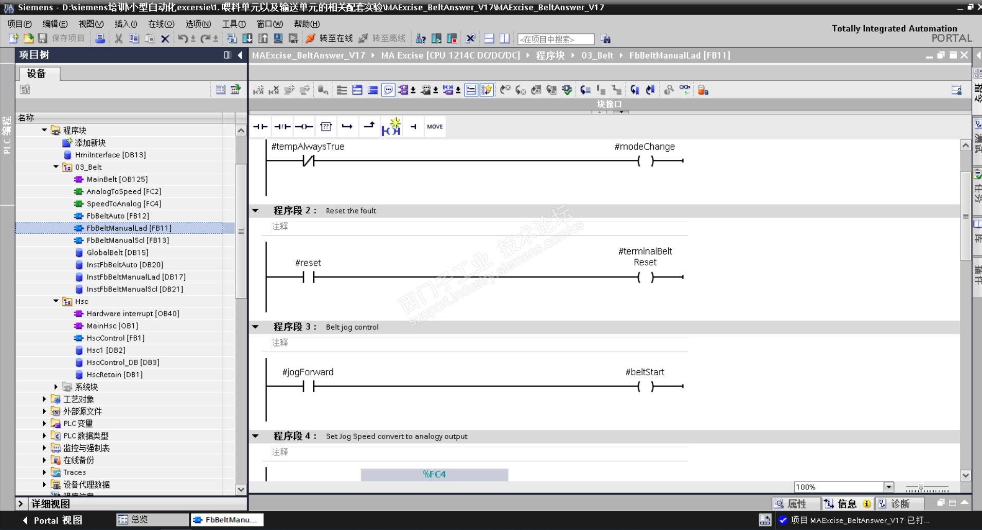Select MainBelt [OB125] in project tree
982x530 pixels.
coord(117,179)
